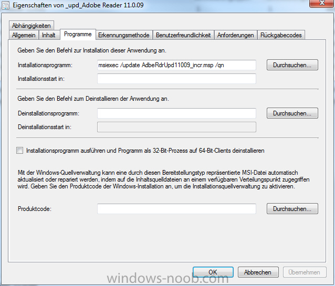
Task: Click the text 'Geben Sie den Befehl zum Deinstallieren'
Action: coord(68,99)
